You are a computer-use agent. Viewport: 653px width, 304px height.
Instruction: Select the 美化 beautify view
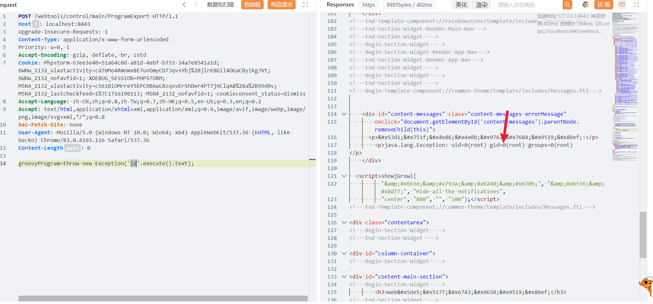point(461,5)
